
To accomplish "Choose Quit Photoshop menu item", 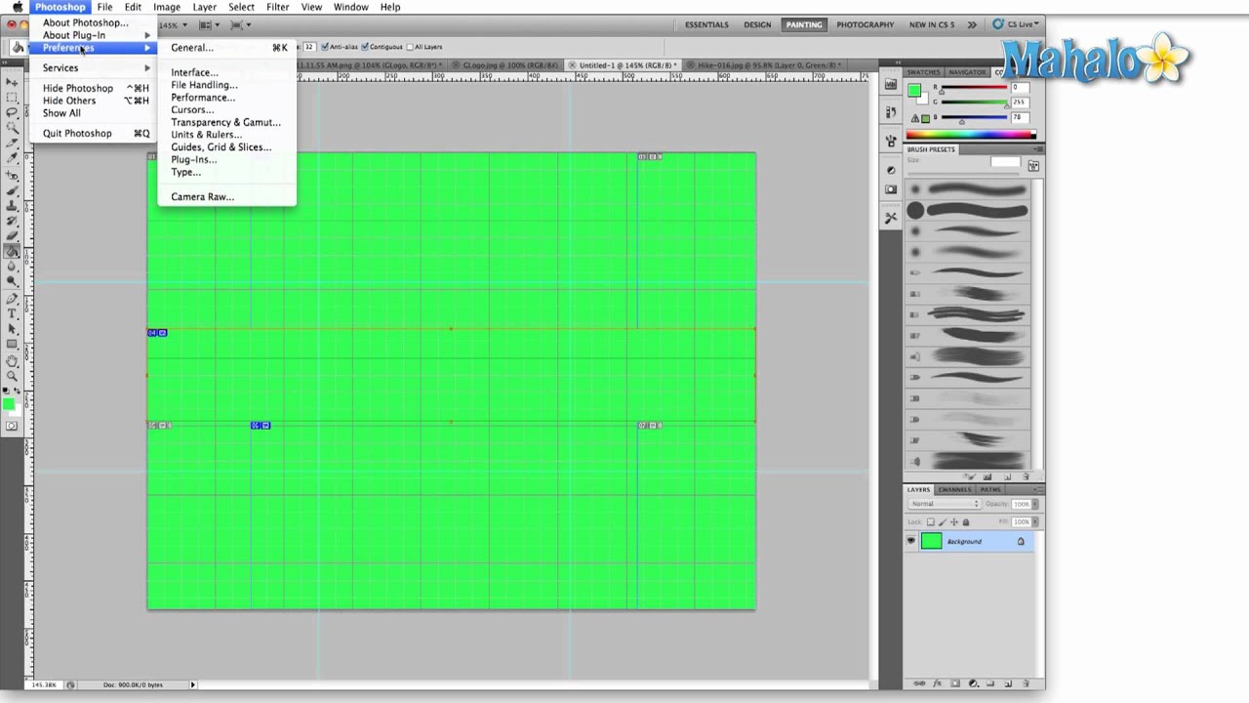I will click(x=93, y=133).
